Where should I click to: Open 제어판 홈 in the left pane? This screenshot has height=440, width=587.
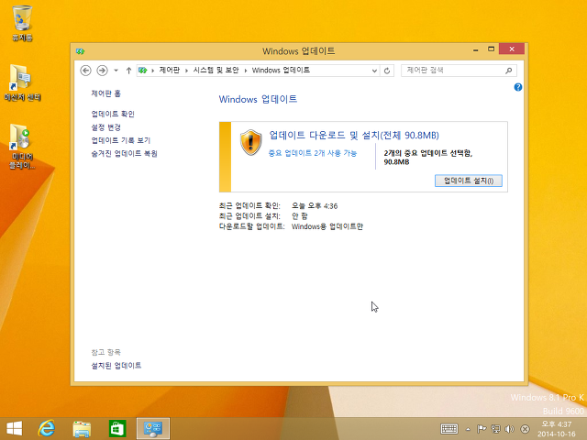point(106,93)
